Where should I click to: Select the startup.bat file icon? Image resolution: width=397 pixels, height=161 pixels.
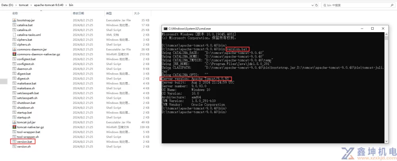click(14, 113)
